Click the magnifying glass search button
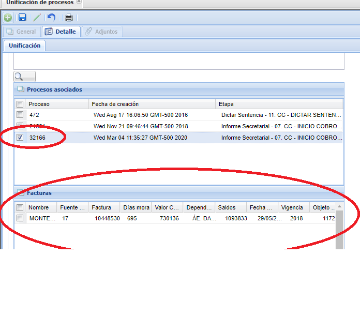Image resolution: width=360 pixels, height=316 pixels. pos(24,76)
